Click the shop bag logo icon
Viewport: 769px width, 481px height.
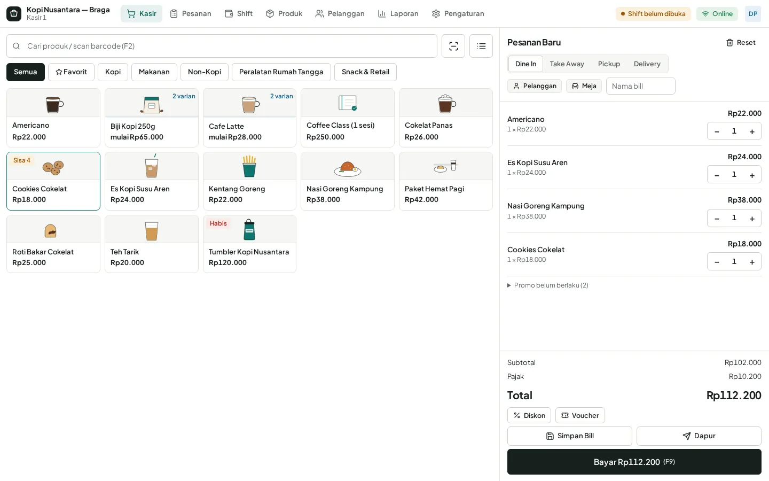point(14,14)
